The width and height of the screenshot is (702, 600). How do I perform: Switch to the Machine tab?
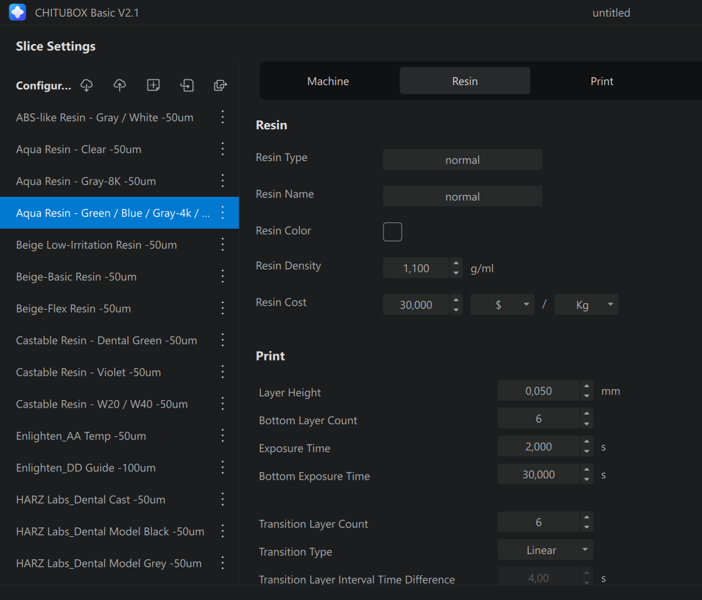[328, 81]
